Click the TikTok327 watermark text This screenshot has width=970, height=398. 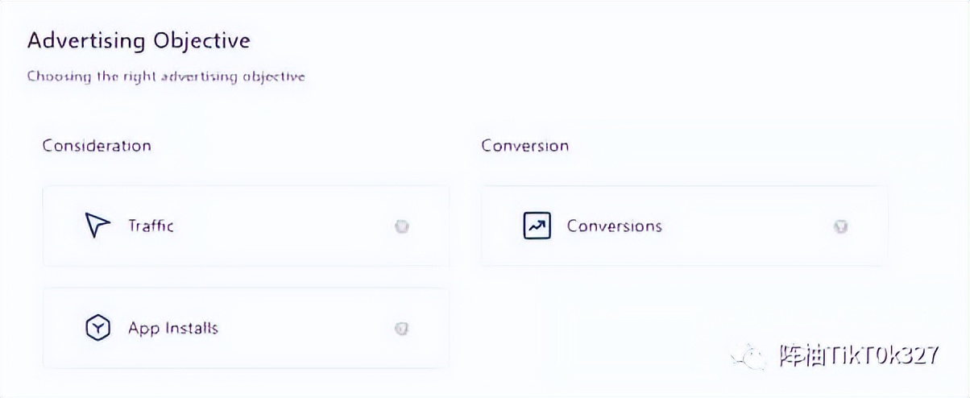point(858,356)
